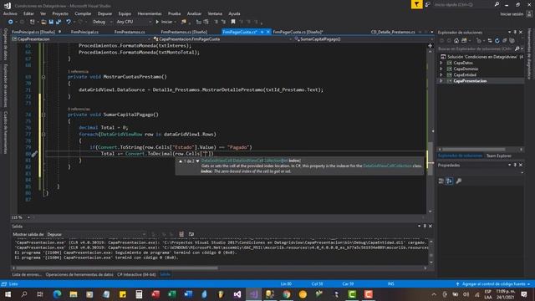
Task: Open Word from the taskbar
Action: click(188, 294)
